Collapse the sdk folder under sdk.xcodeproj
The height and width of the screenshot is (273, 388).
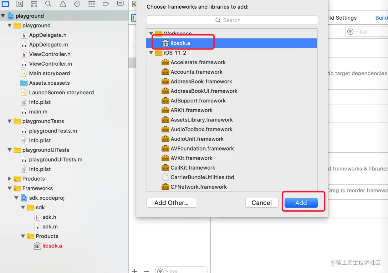[23, 207]
